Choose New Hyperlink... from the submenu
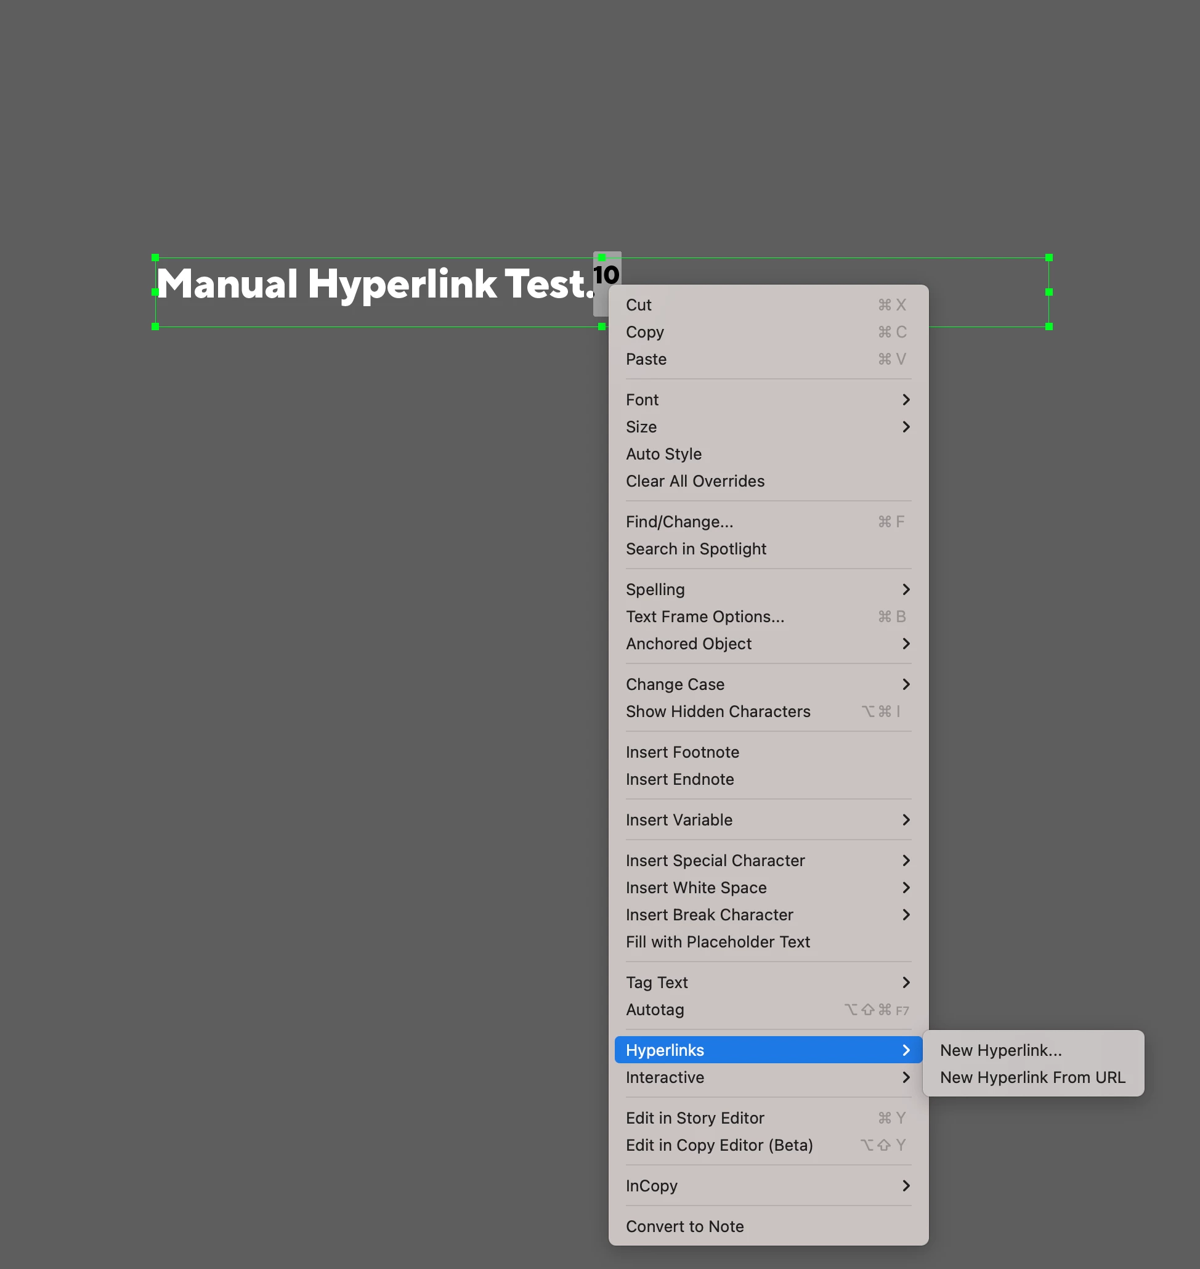The height and width of the screenshot is (1269, 1200). click(x=1000, y=1050)
